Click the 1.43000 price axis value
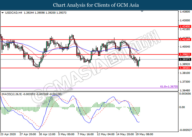Screen dimensions: 192x137 tap(185, 21)
